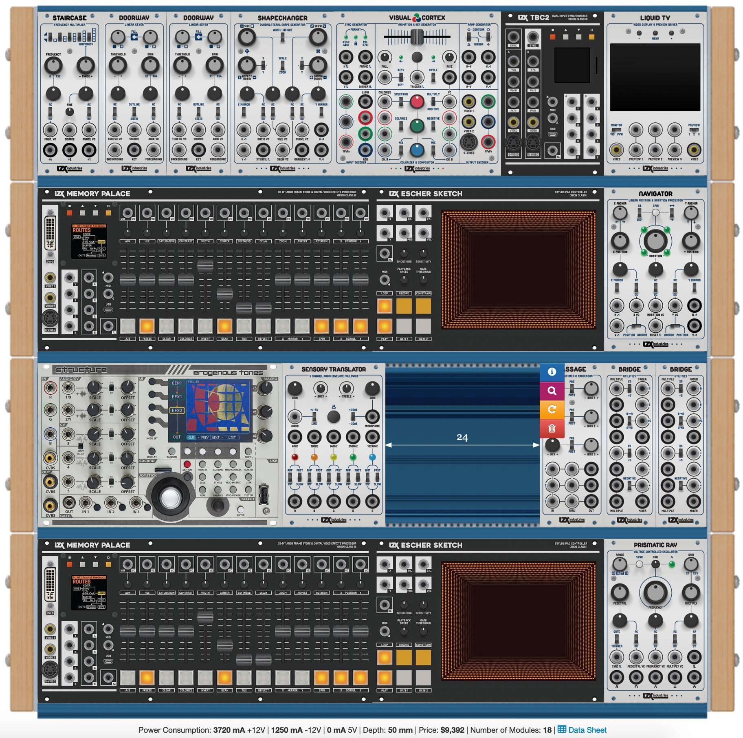Select the Escher Sketch module beside Navigator
Viewport: 743px width, 738px height.
(x=488, y=269)
